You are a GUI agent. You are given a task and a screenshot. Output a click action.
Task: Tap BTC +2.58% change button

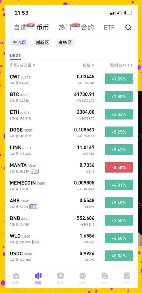[119, 97]
